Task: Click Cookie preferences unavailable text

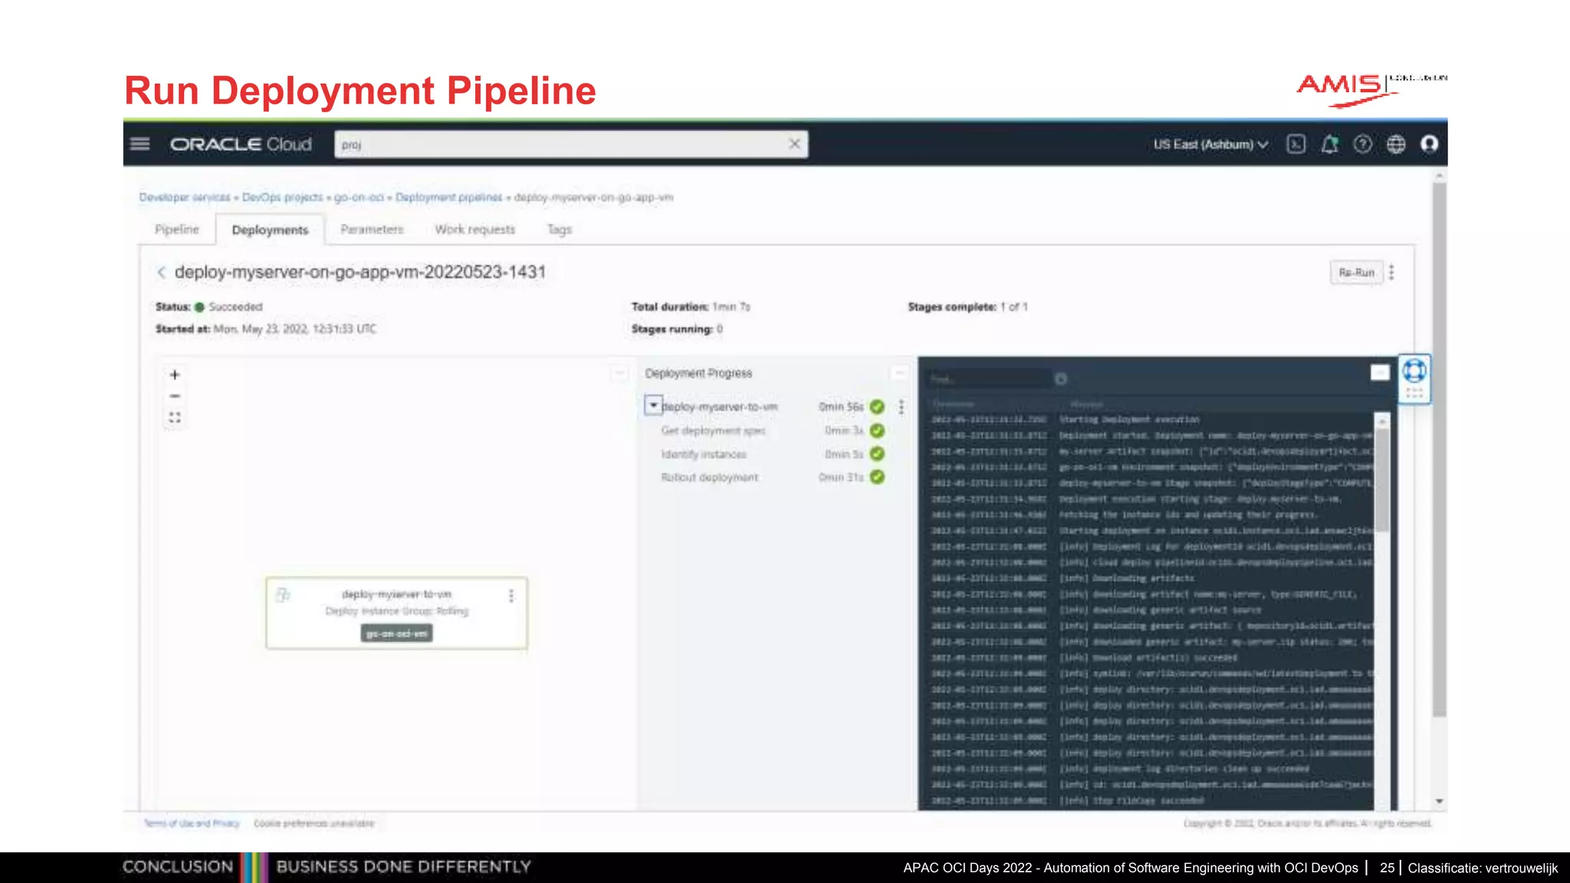Action: click(x=314, y=823)
